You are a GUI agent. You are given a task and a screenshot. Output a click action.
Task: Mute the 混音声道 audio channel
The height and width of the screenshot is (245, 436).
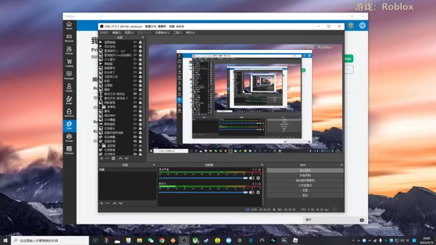click(x=251, y=178)
